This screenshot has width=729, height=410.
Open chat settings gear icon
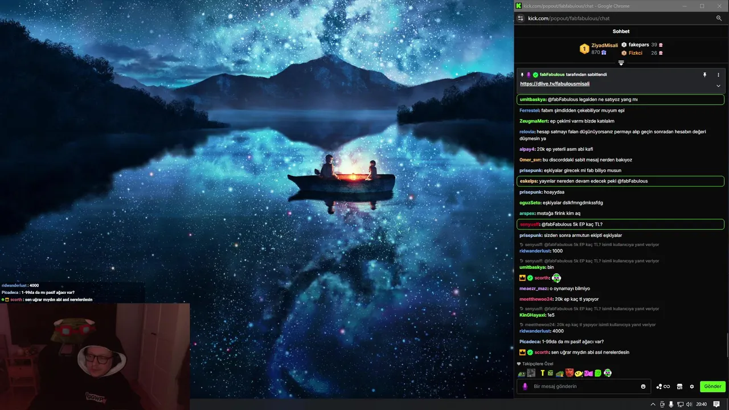click(692, 386)
